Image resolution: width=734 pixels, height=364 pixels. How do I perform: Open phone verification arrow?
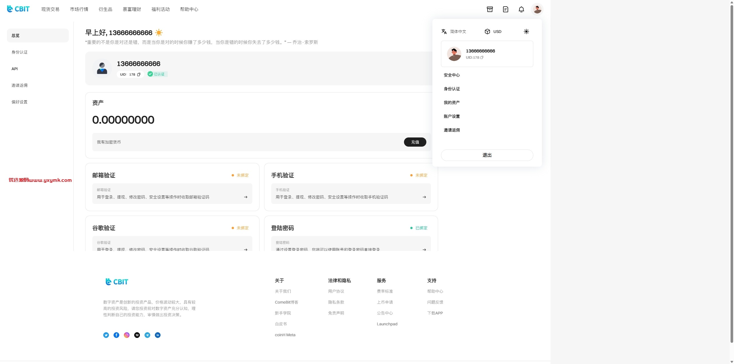pyautogui.click(x=424, y=197)
